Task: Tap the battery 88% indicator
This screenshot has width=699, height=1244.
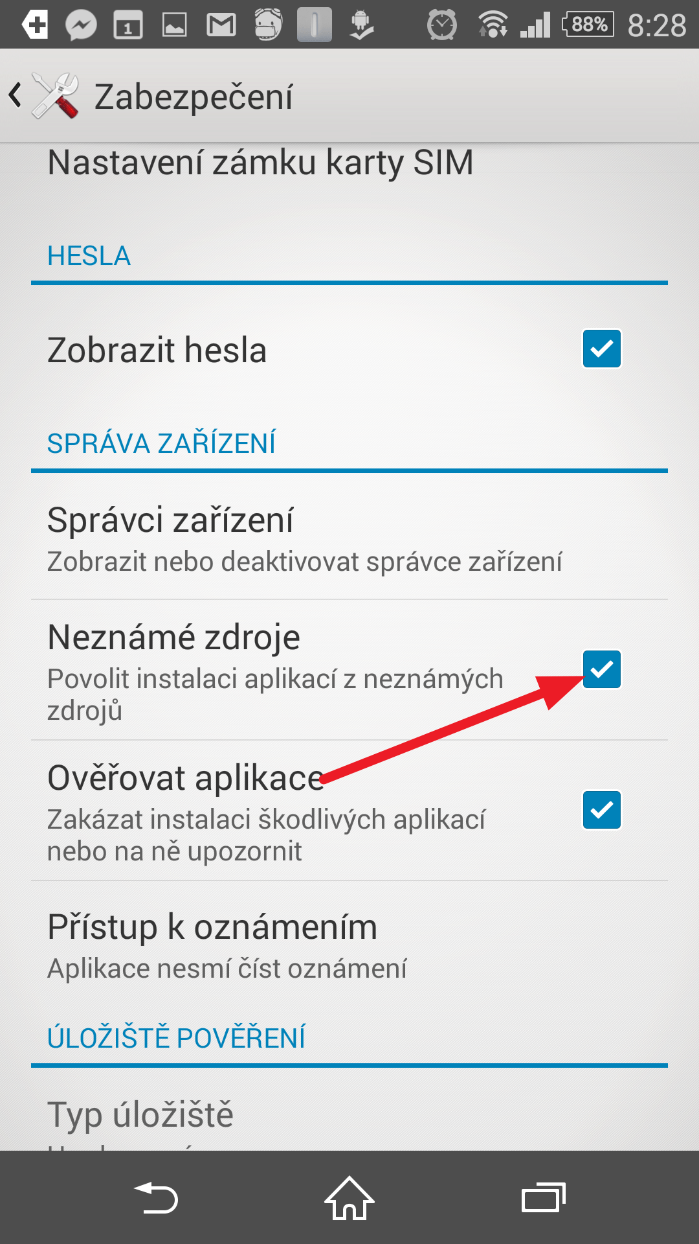Action: point(588,25)
